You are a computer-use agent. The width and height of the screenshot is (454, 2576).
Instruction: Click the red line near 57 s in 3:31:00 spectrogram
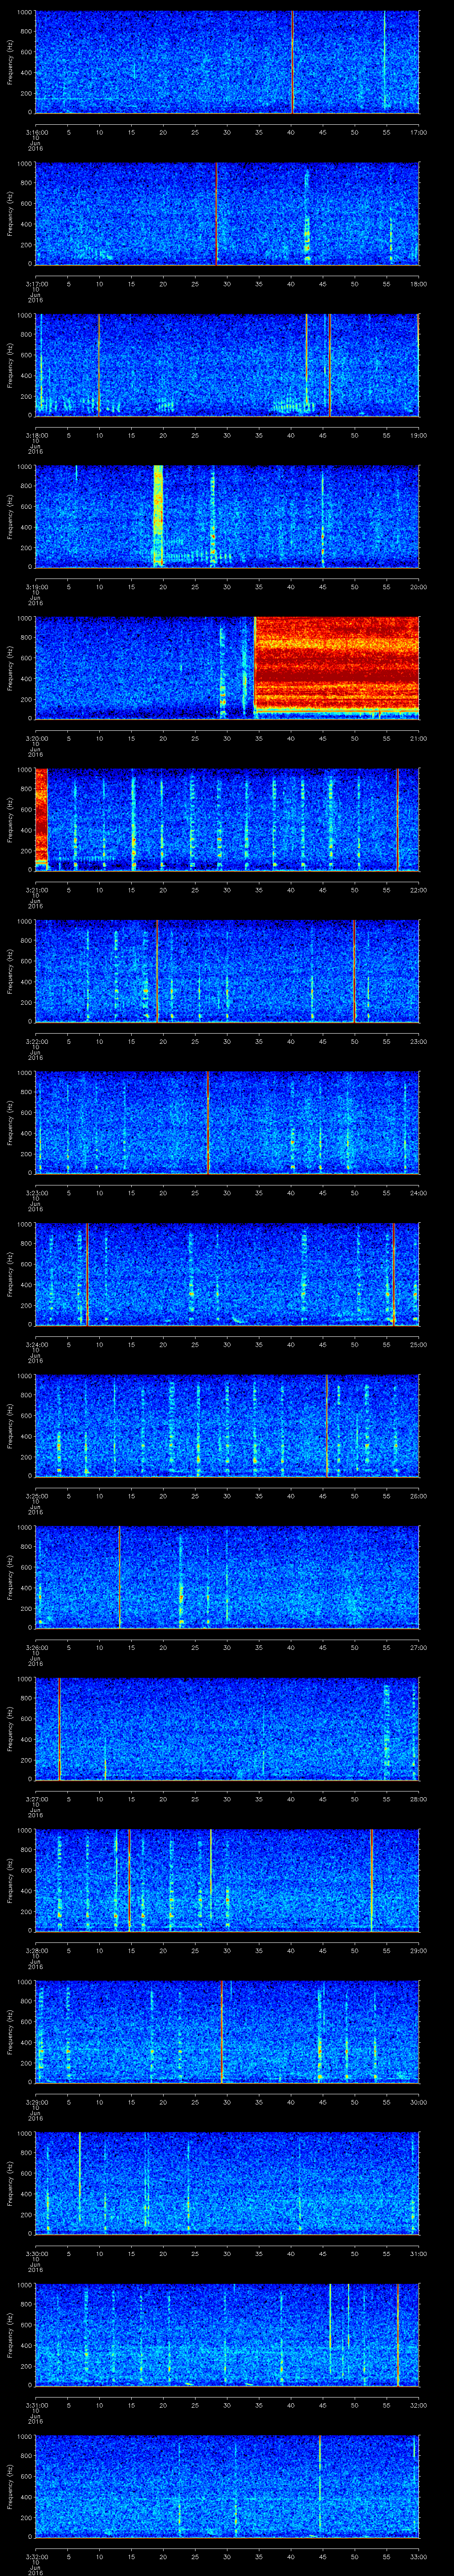pos(397,2335)
